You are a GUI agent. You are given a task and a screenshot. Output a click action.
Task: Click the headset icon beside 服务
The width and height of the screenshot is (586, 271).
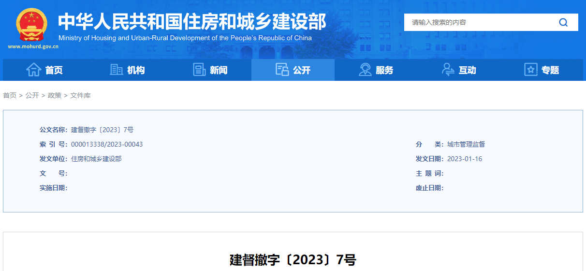point(365,70)
